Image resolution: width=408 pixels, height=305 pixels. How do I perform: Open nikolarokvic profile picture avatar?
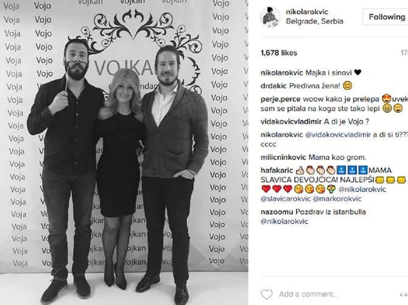click(270, 17)
